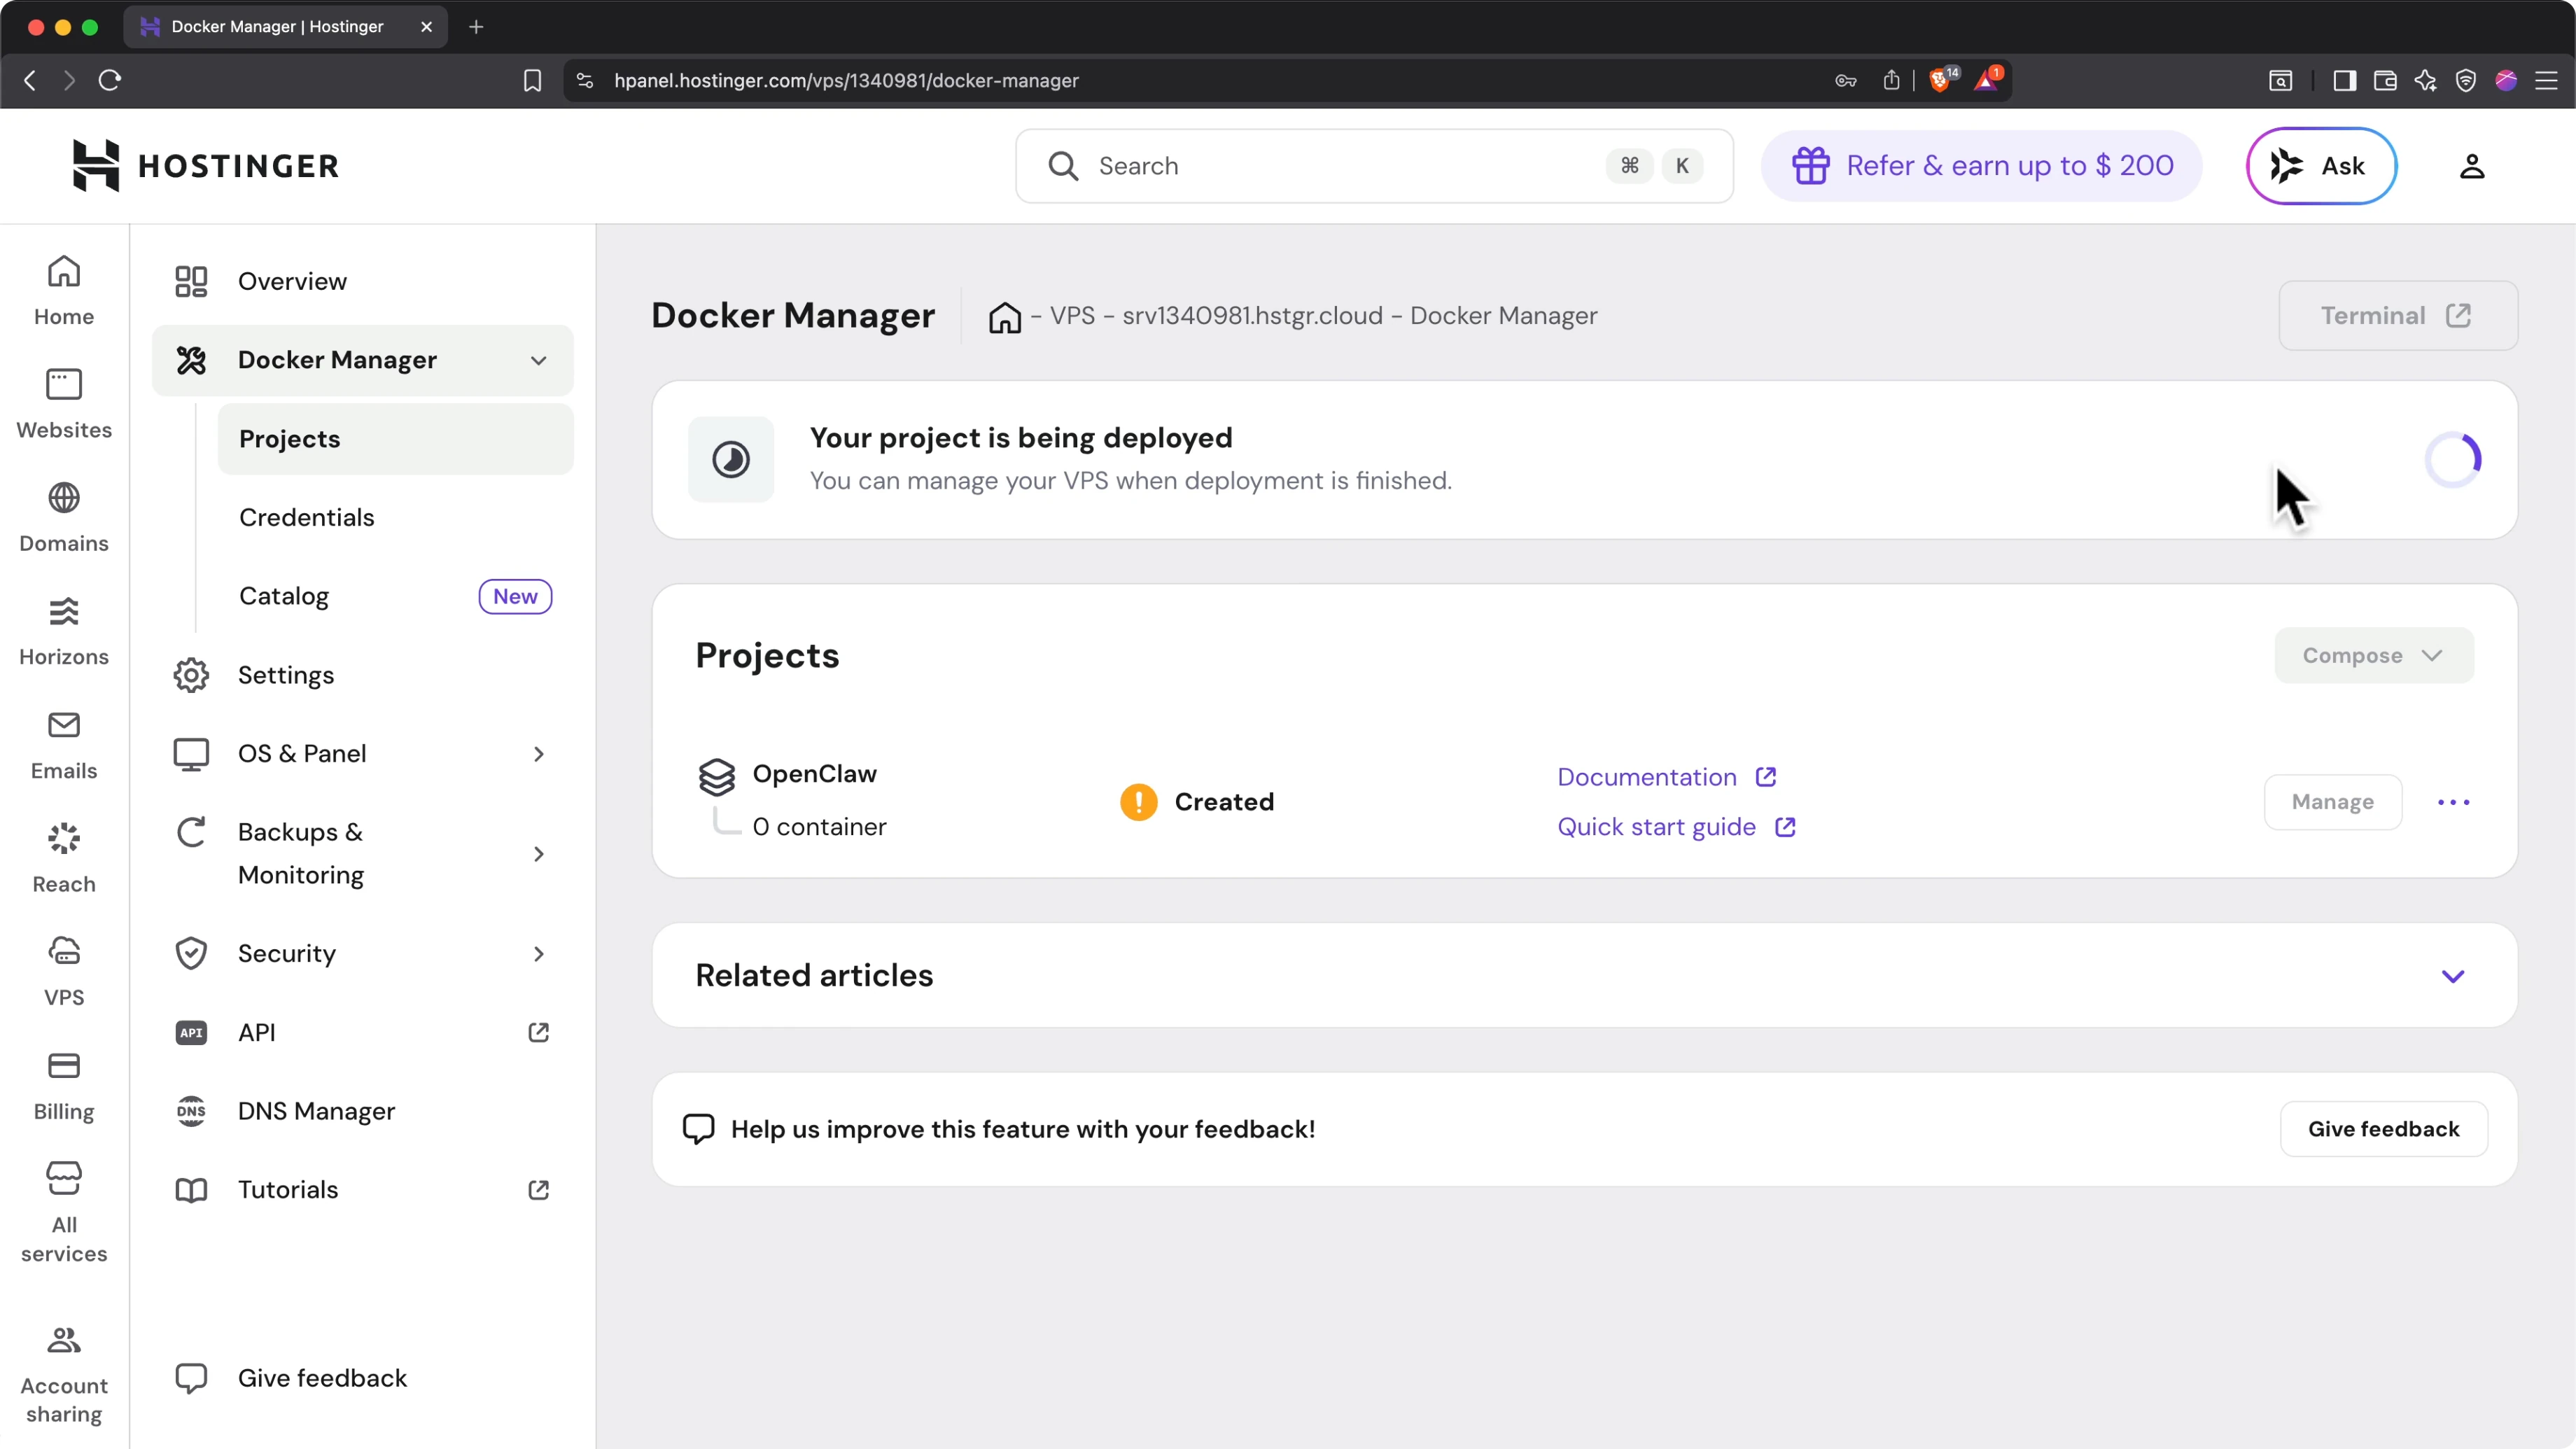Expand the Related articles section
Viewport: 2576px width, 1449px height.
(2453, 975)
